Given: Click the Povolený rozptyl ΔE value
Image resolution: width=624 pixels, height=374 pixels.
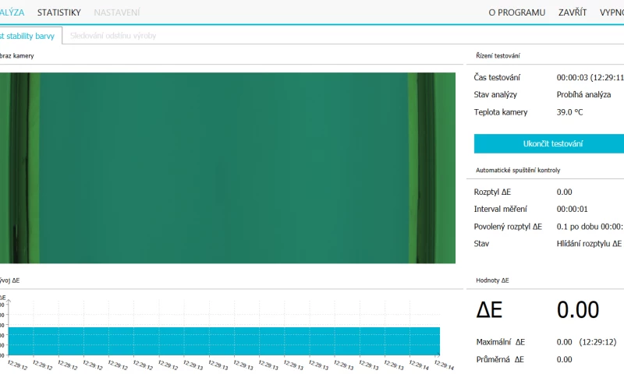Looking at the screenshot, I should [589, 227].
